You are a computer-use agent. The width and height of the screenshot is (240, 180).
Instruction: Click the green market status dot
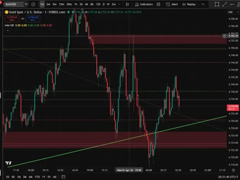tap(69, 12)
